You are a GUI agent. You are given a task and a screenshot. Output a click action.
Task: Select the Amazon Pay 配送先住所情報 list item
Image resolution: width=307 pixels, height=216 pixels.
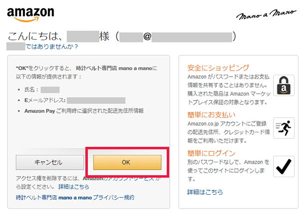coord(84,111)
